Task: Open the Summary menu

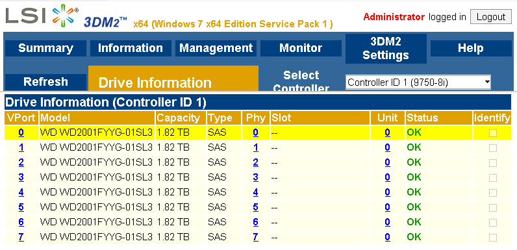Action: click(x=46, y=48)
